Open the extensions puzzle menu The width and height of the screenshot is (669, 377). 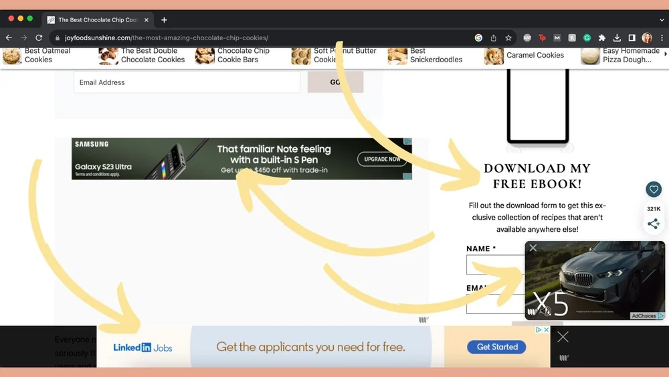(x=602, y=37)
